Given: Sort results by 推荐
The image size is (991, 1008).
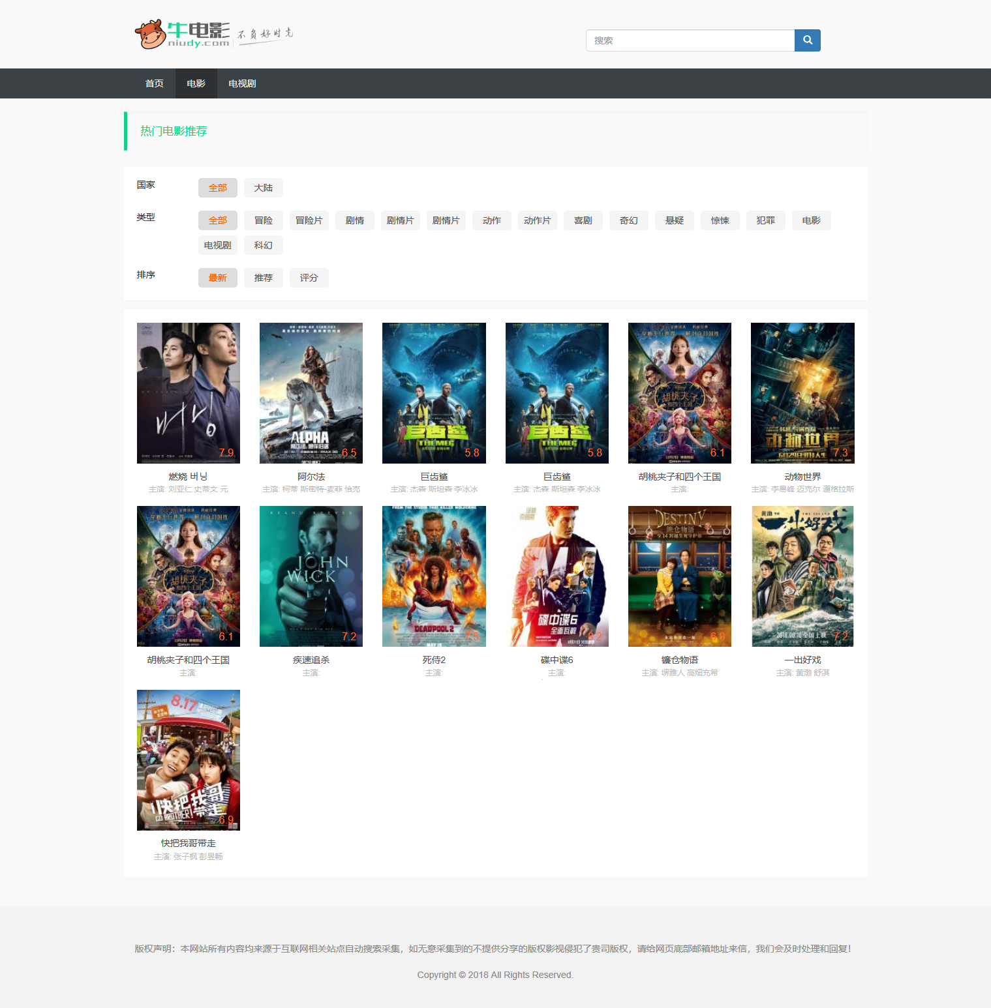Looking at the screenshot, I should click(264, 278).
